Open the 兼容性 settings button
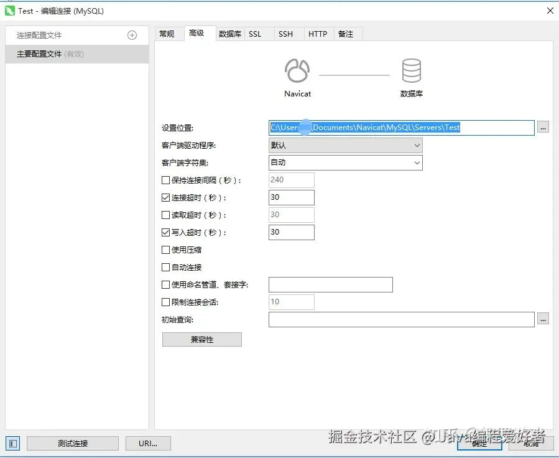Image resolution: width=559 pixels, height=458 pixels. tap(202, 339)
